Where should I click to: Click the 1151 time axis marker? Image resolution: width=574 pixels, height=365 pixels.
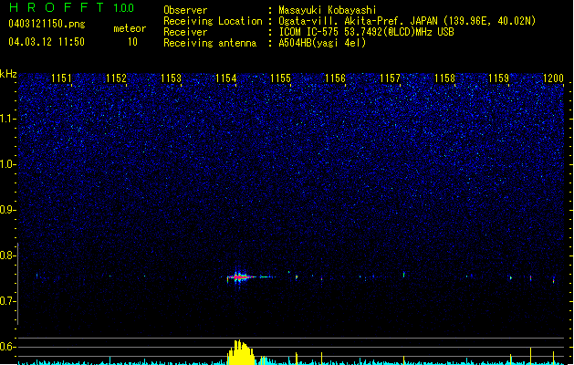(61, 78)
